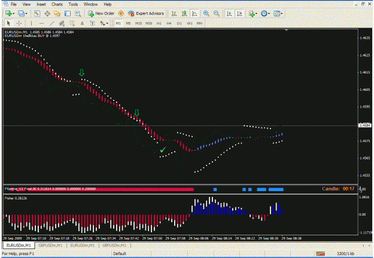Open the Data Window crosshair icon
The height and width of the screenshot is (258, 374).
click(x=47, y=14)
